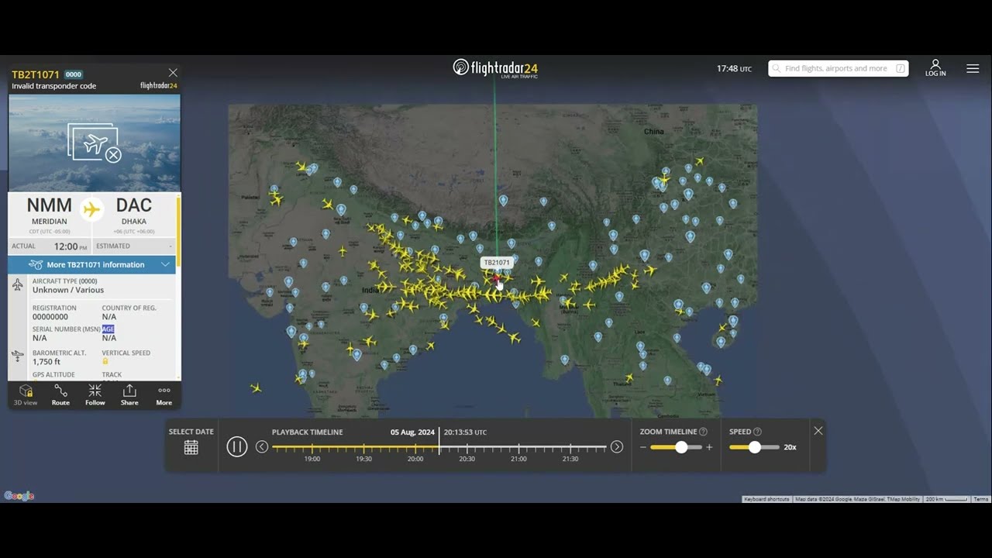This screenshot has height=558, width=992.
Task: Adjust the Zoom Timeline slider handle
Action: tap(681, 447)
